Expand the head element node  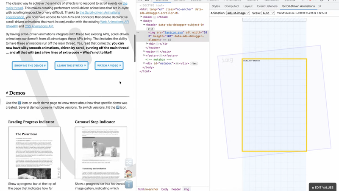[141, 17]
